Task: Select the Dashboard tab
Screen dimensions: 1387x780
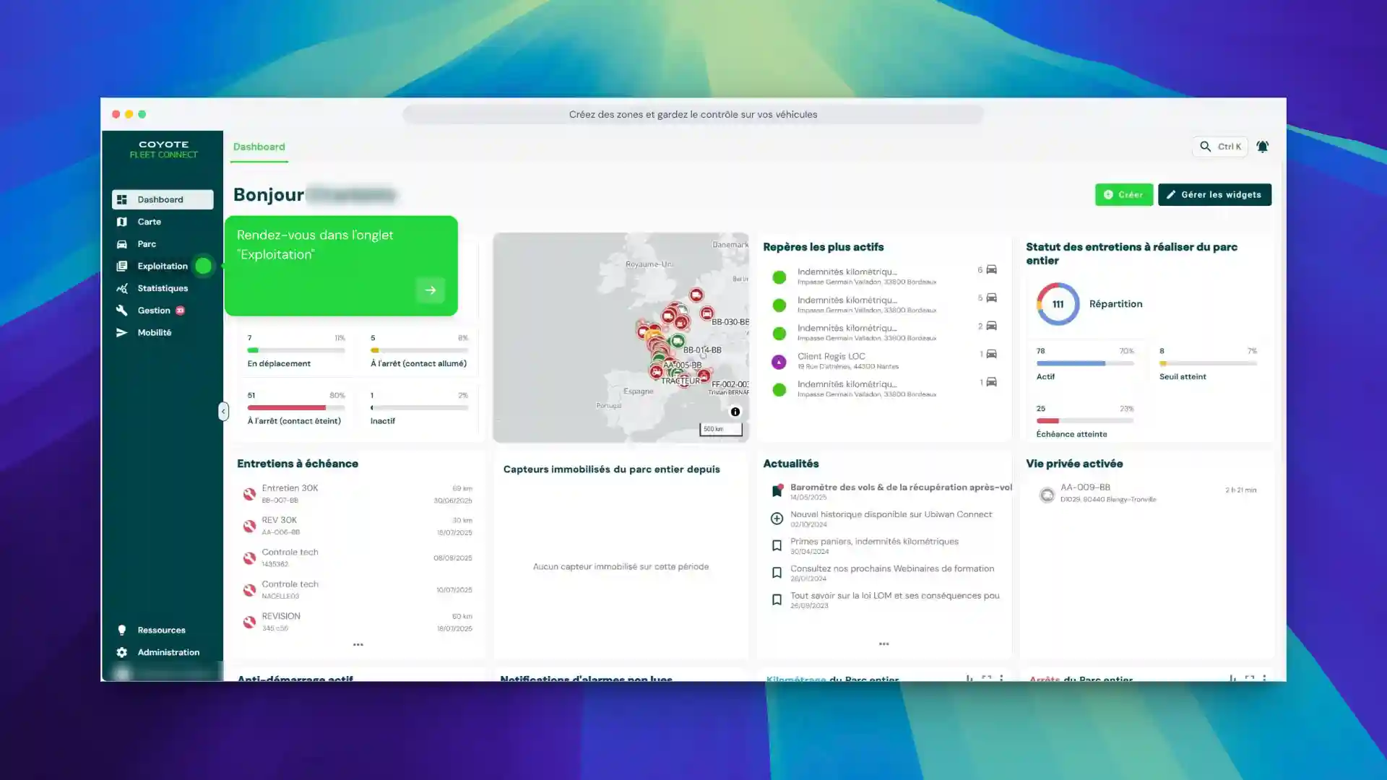Action: tap(259, 147)
